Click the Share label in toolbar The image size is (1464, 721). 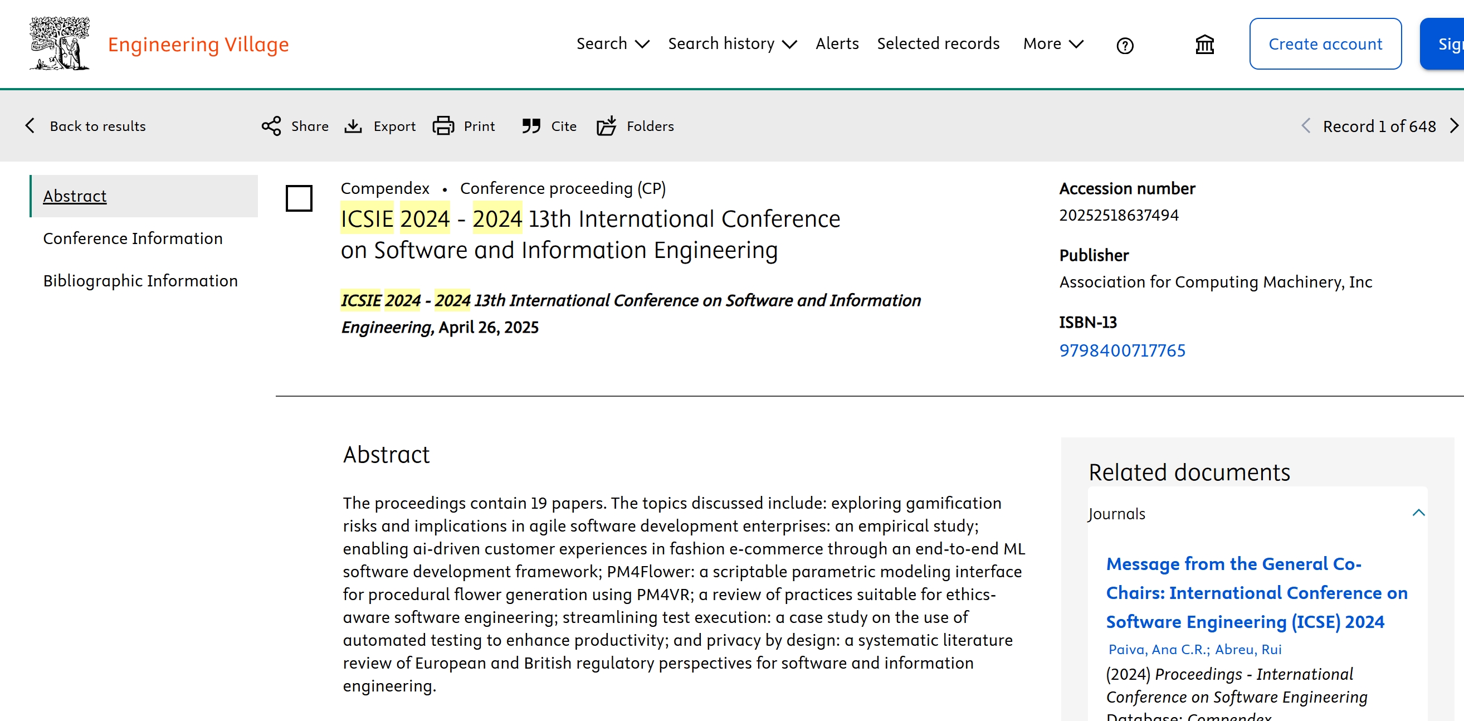pos(310,126)
